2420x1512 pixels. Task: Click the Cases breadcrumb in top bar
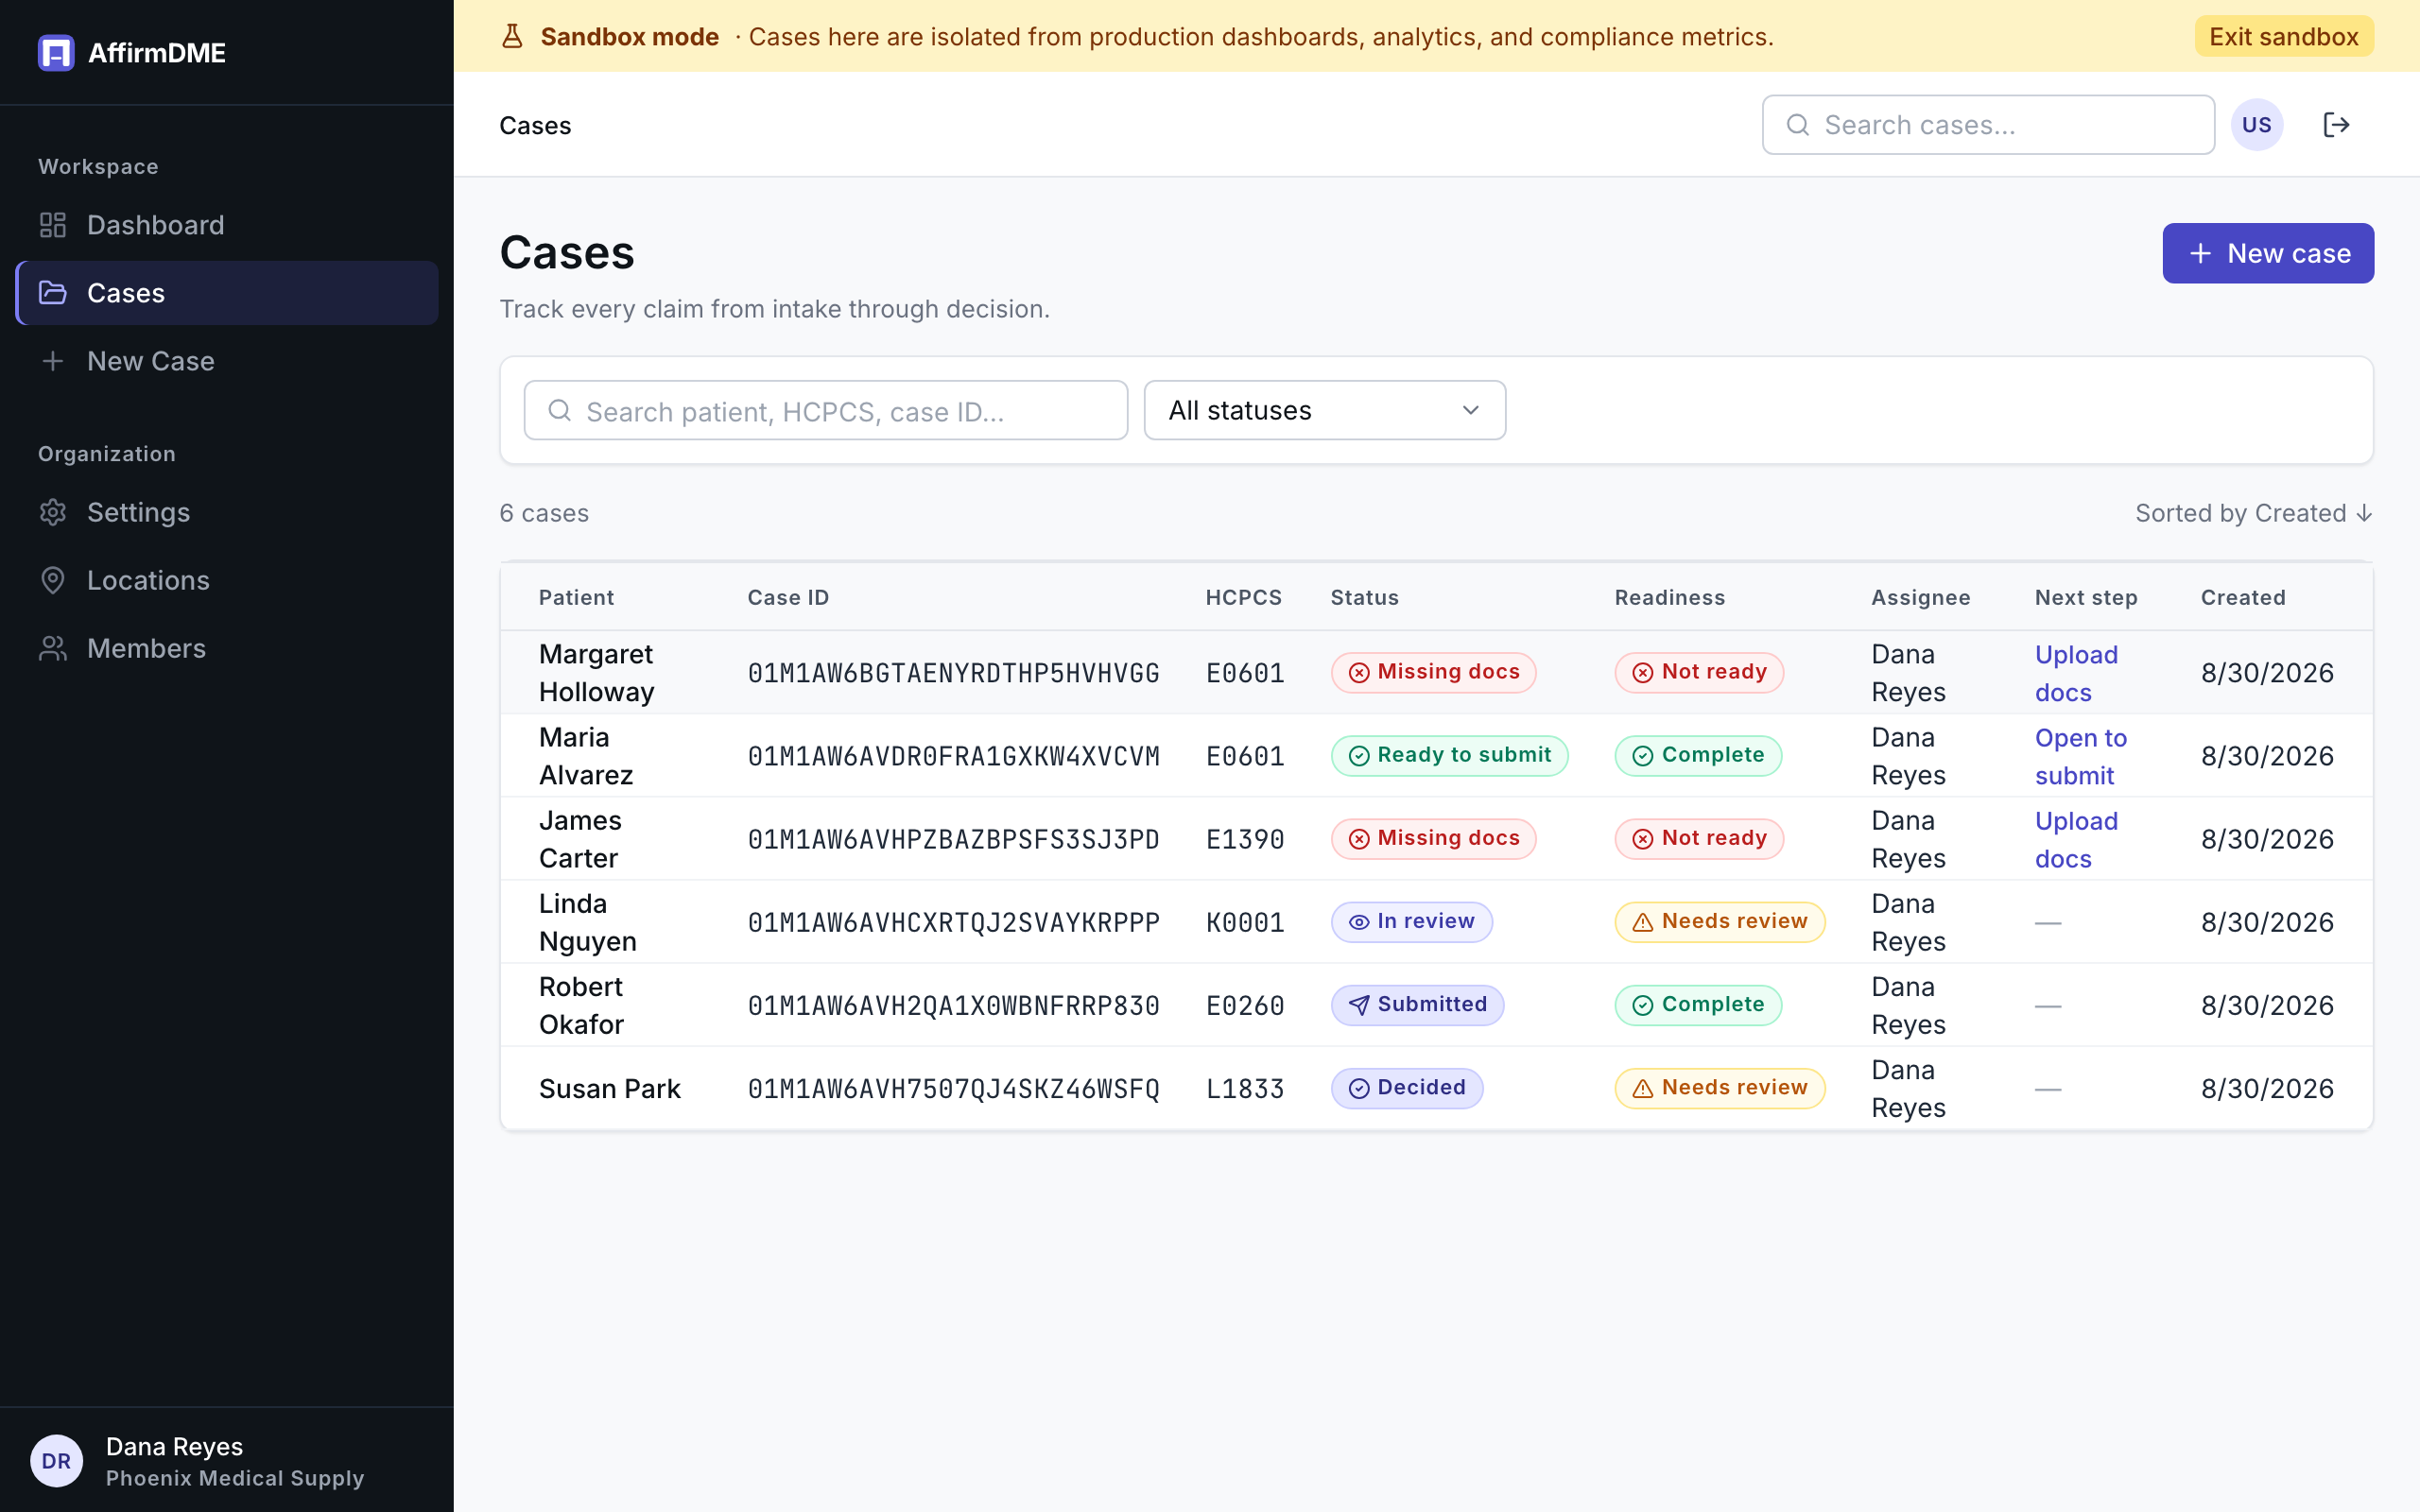(x=535, y=126)
